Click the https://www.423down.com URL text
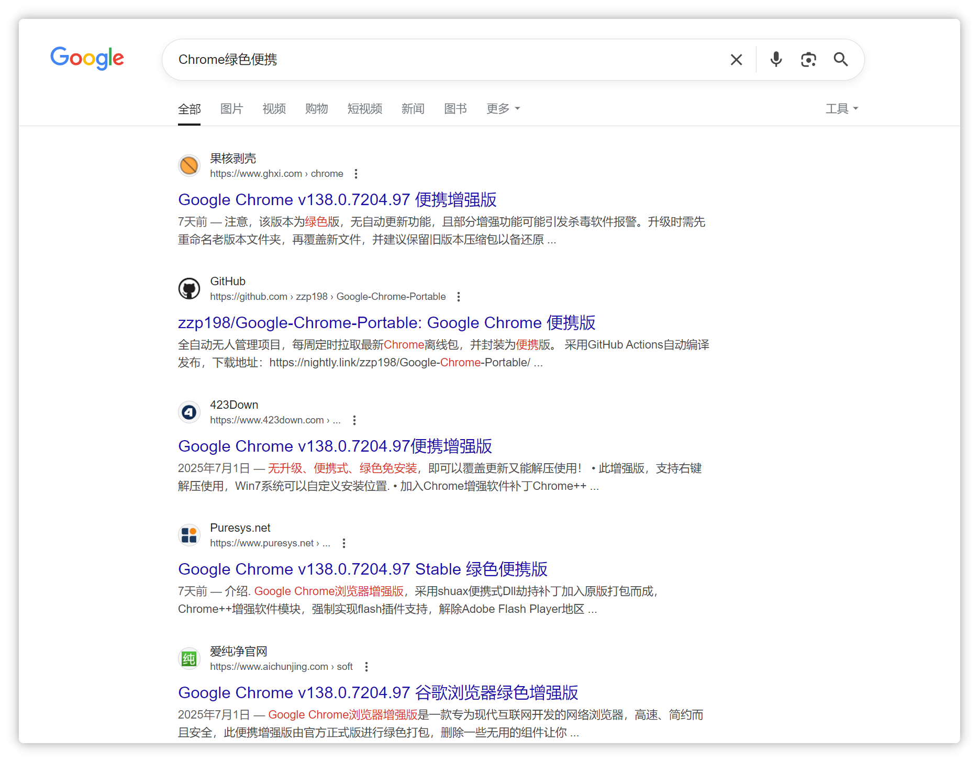 [x=275, y=420]
